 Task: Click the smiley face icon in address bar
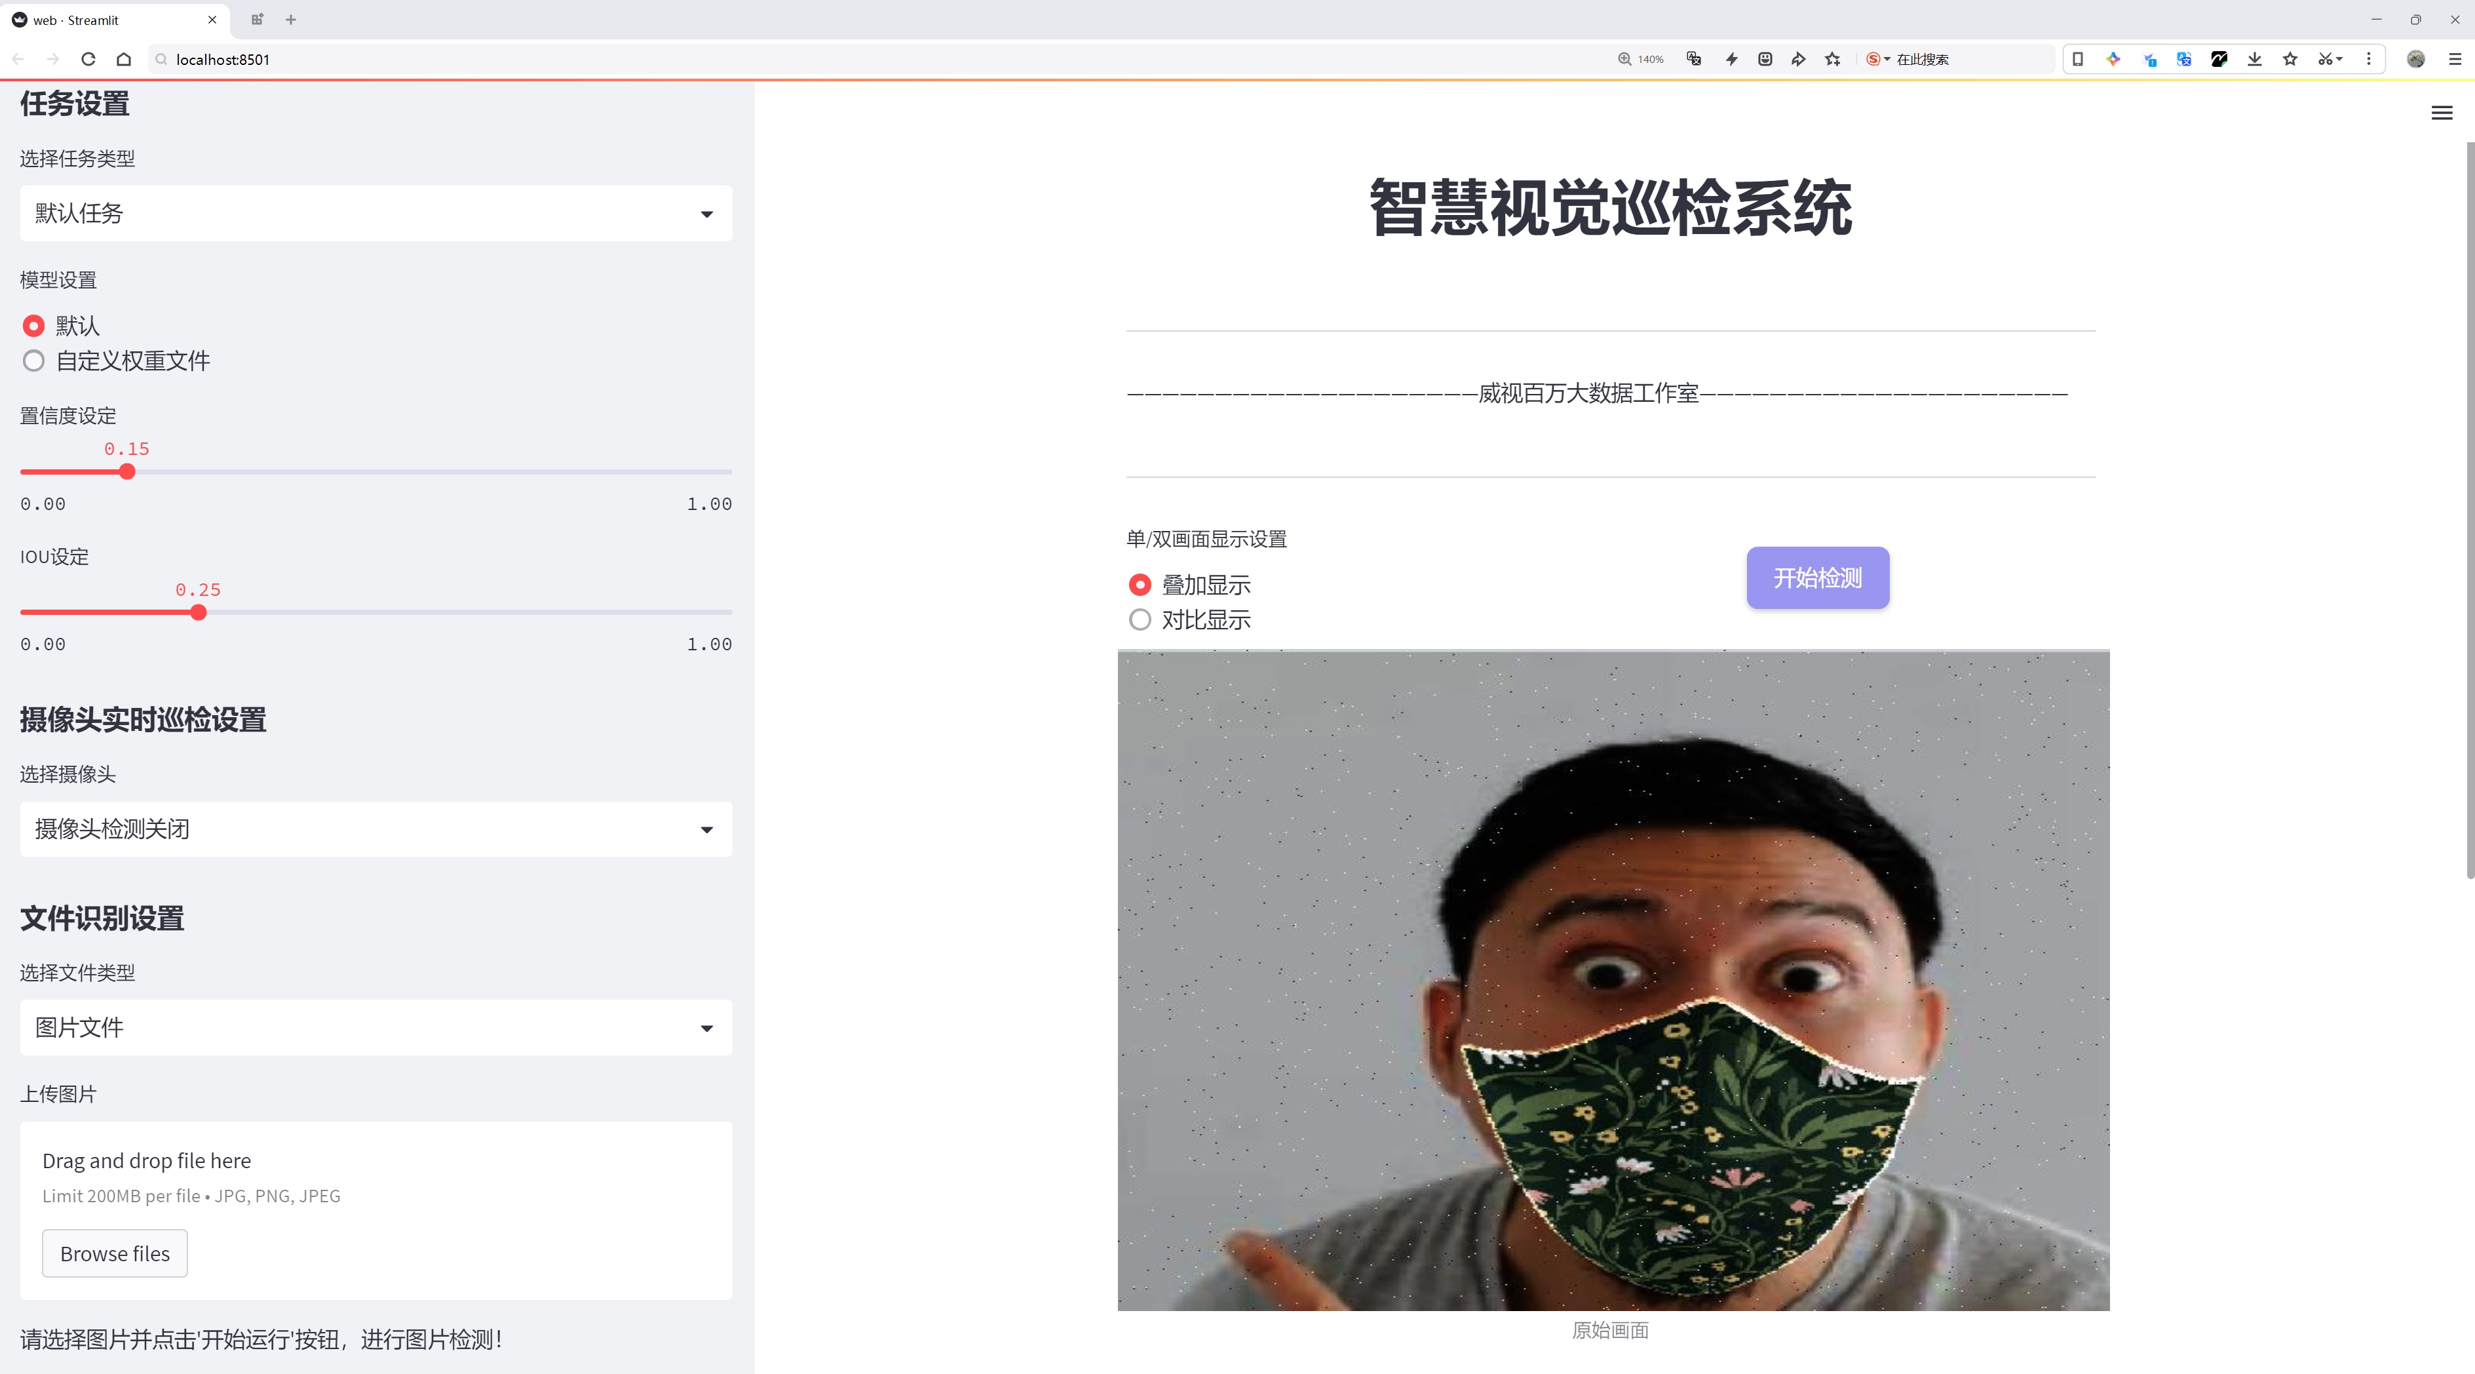coord(1765,60)
